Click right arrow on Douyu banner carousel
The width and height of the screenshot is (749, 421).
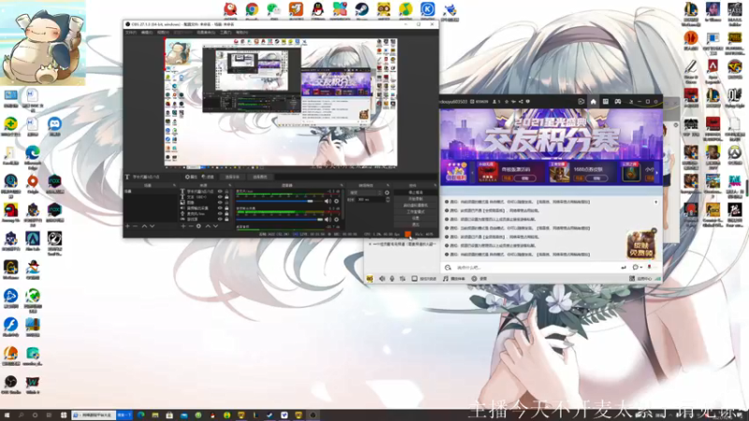pos(657,172)
